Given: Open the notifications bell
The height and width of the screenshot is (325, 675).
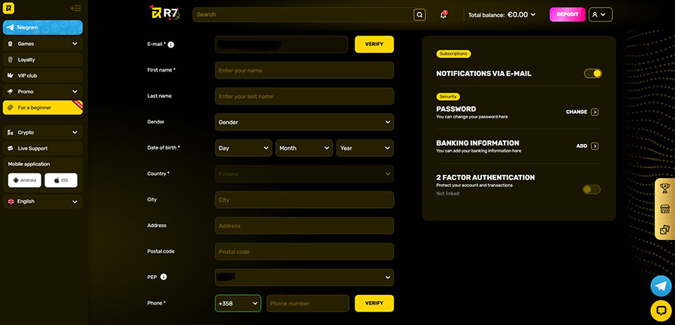Looking at the screenshot, I should [x=443, y=14].
